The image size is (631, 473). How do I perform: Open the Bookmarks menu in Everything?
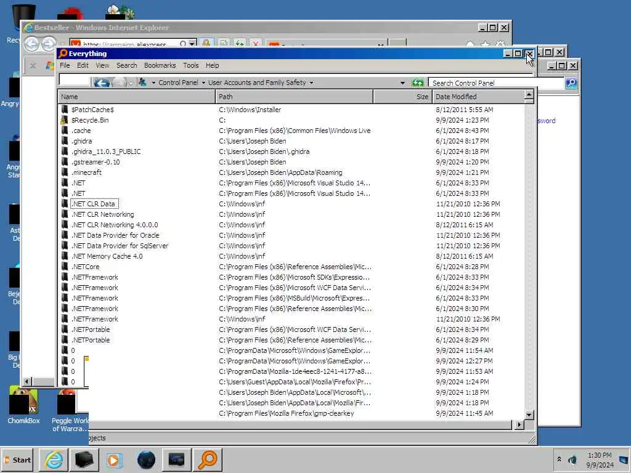pyautogui.click(x=160, y=65)
